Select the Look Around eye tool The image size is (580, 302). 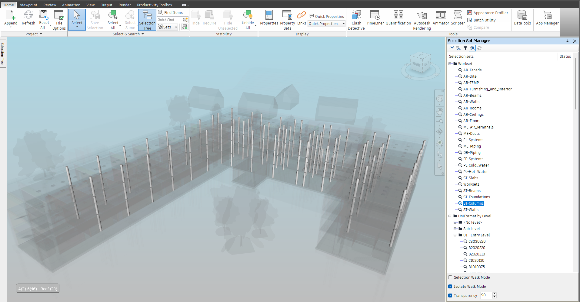point(440,143)
